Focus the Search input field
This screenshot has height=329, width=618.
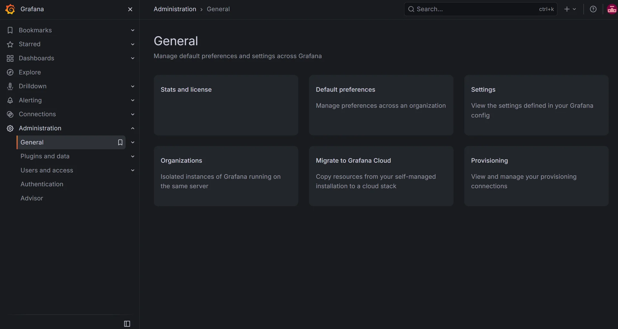481,9
